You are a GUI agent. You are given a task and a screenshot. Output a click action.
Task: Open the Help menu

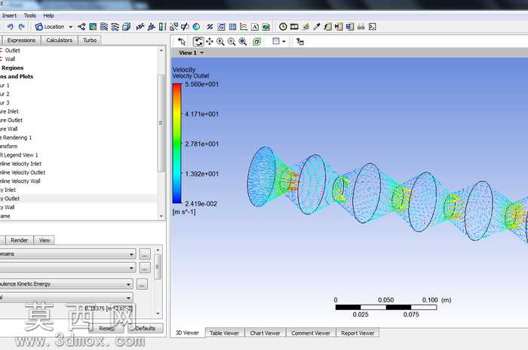click(48, 16)
